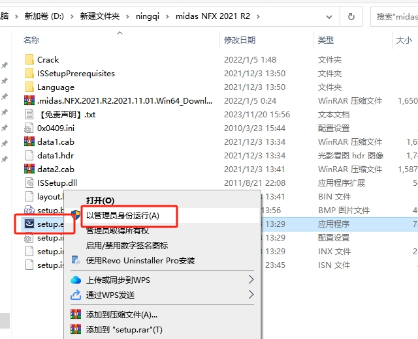
Task: Select the Crack folder name
Action: [48, 59]
